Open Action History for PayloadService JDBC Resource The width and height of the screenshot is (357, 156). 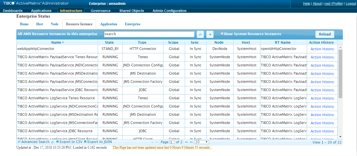(x=322, y=90)
